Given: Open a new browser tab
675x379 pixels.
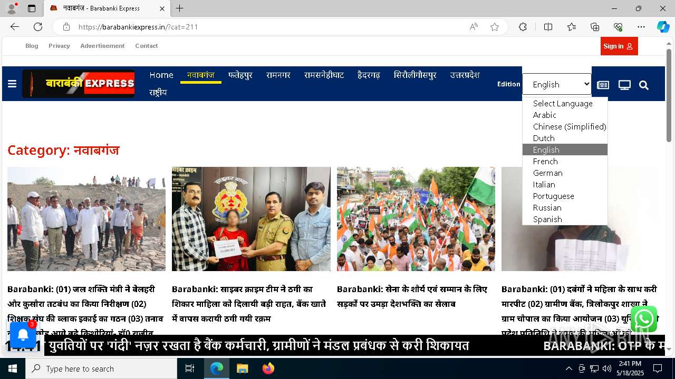Looking at the screenshot, I should pos(180,8).
